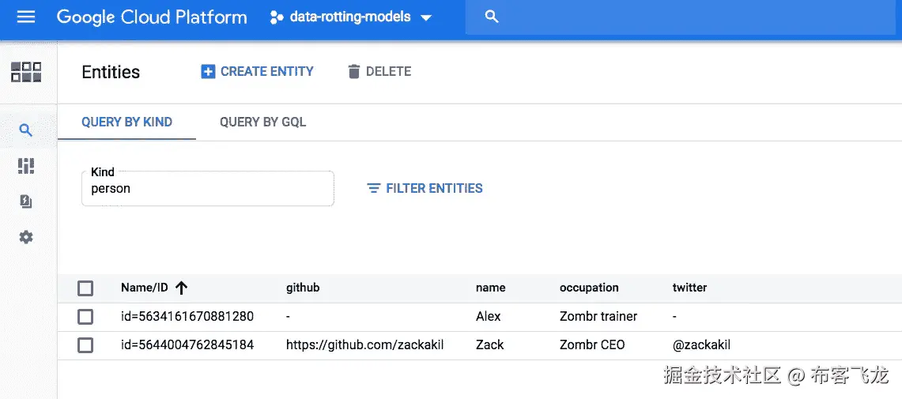902x399 pixels.
Task: Sort by Name/ID column header
Action: tap(145, 288)
